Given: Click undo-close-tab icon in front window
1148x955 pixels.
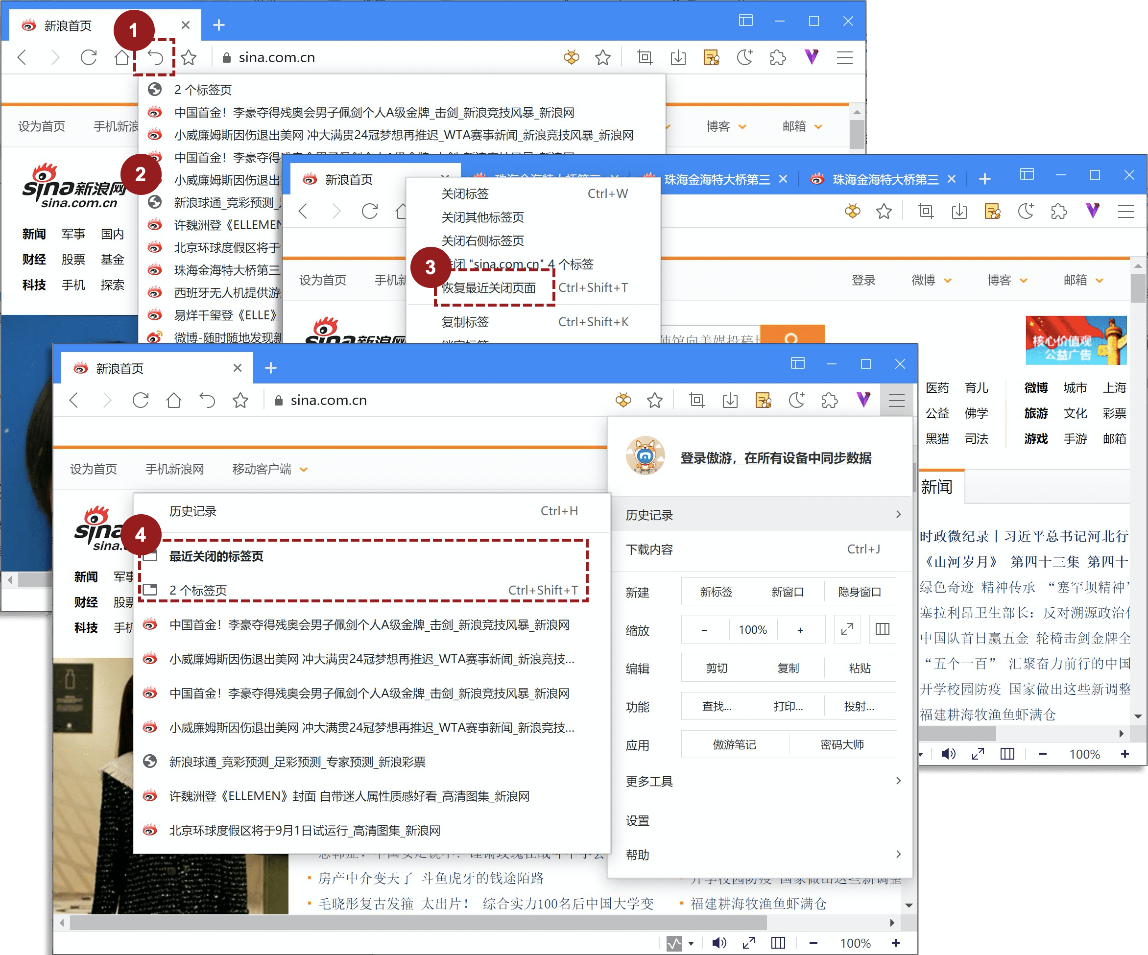Looking at the screenshot, I should point(207,400).
